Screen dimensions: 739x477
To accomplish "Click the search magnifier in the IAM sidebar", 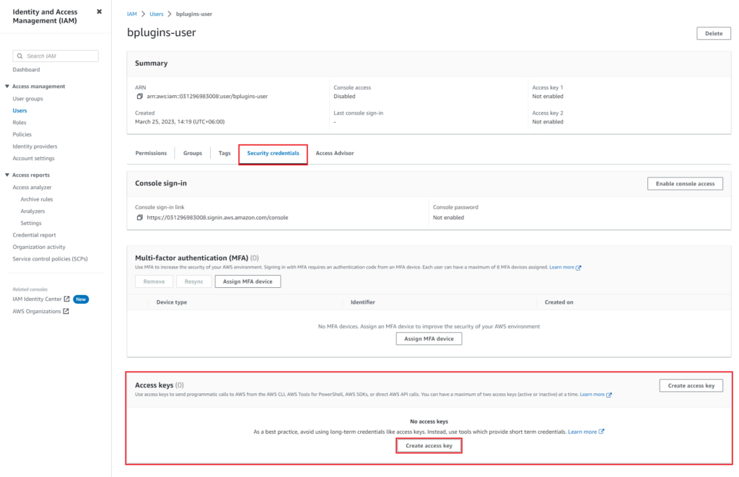I will click(20, 56).
